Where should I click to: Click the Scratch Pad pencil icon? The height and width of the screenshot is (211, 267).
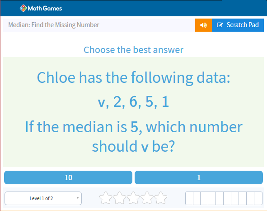220,25
